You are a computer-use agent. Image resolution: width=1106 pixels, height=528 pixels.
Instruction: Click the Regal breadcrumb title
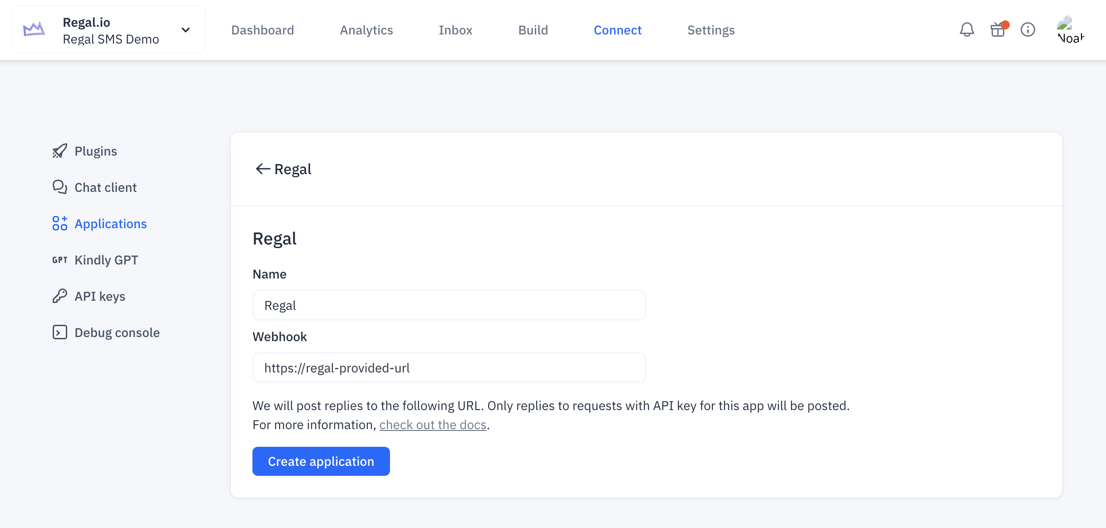293,169
